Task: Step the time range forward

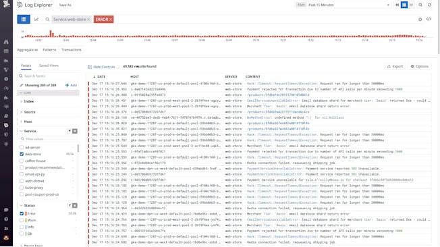Action: pyautogui.click(x=411, y=5)
